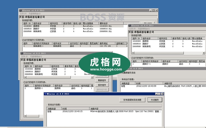Click scrollbar thumb under lower-left 系统组件群 list
The width and height of the screenshot is (206, 128).
[49, 77]
